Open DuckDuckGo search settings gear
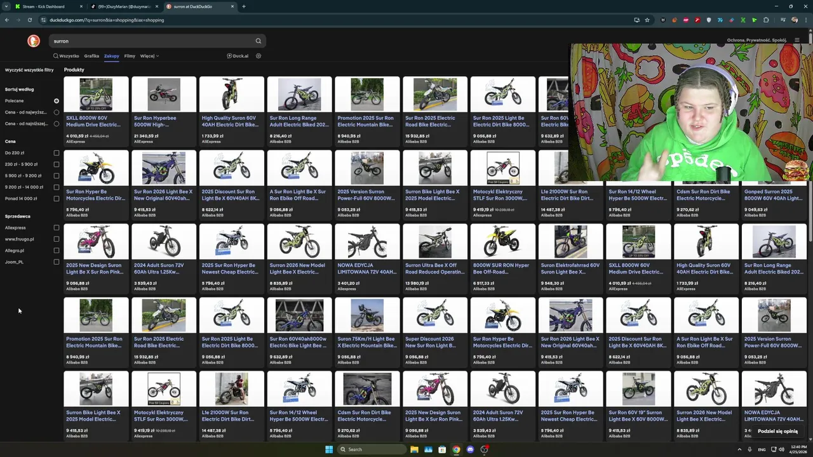 pos(259,56)
